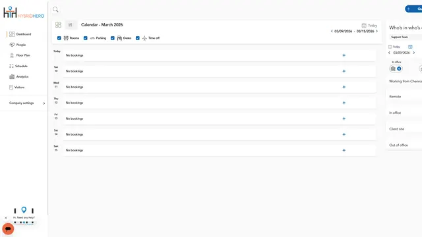Toggle the Rooms checkbox
The image size is (422, 237).
pos(59,38)
